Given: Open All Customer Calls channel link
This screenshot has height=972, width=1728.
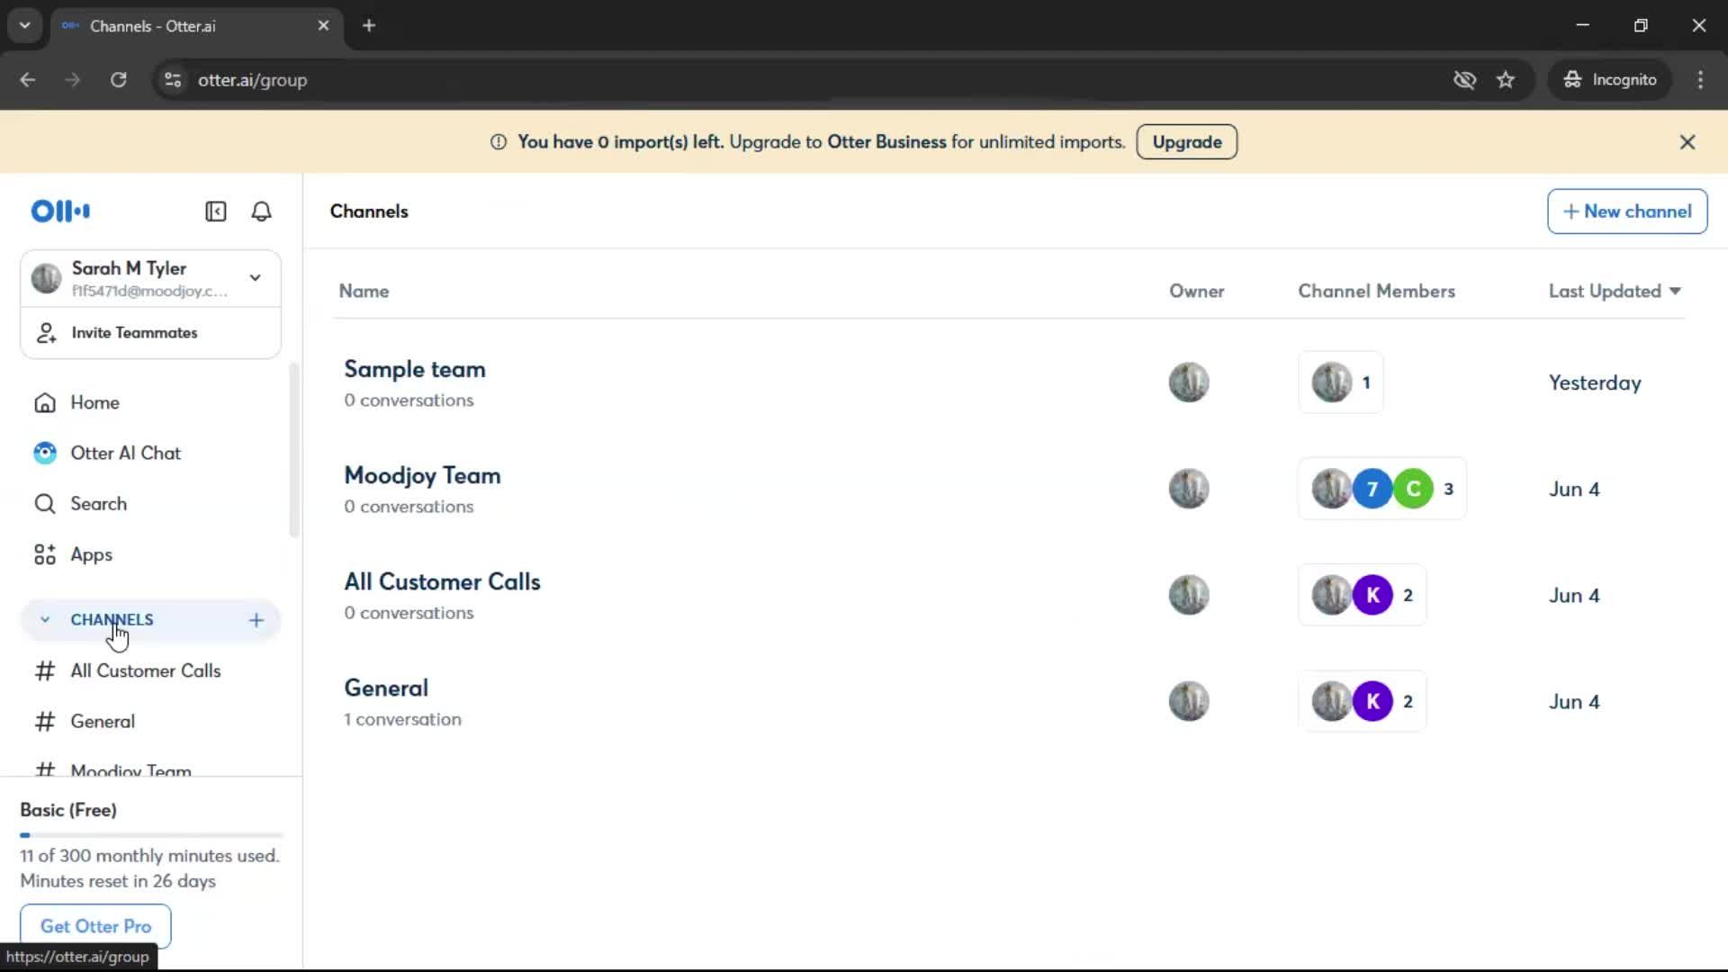Looking at the screenshot, I should click(442, 581).
